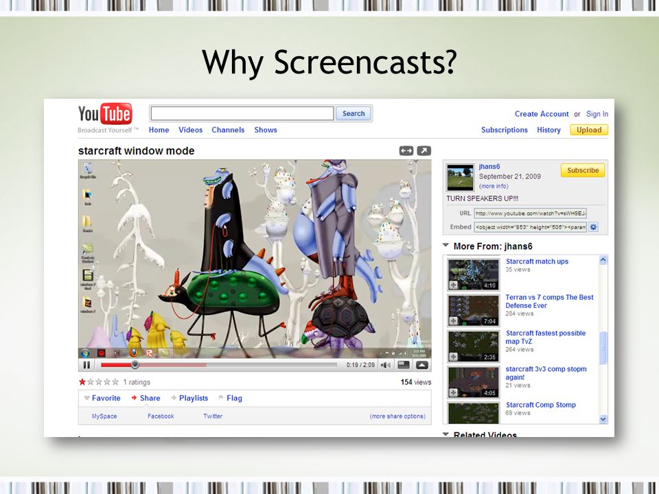This screenshot has width=659, height=494.
Task: Open starcraft 3v3 comp stopm again link
Action: [x=546, y=373]
